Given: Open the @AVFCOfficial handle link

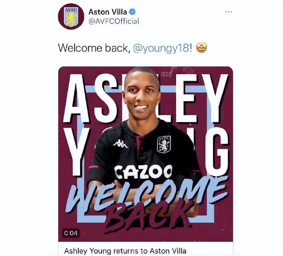Looking at the screenshot, I should (x=114, y=21).
